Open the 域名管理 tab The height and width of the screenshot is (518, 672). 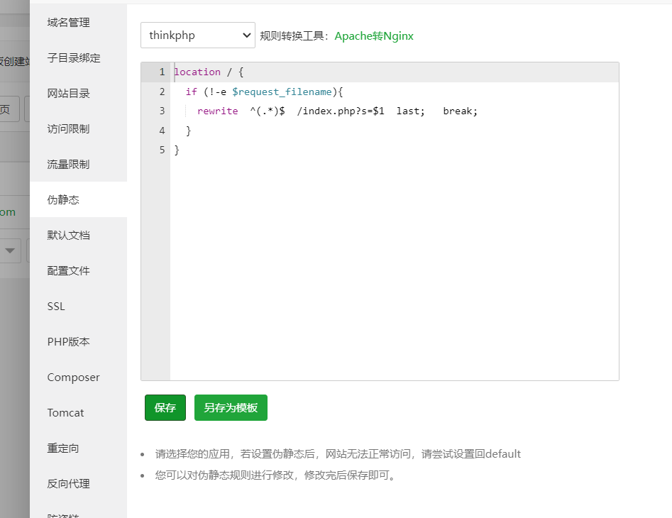point(69,23)
